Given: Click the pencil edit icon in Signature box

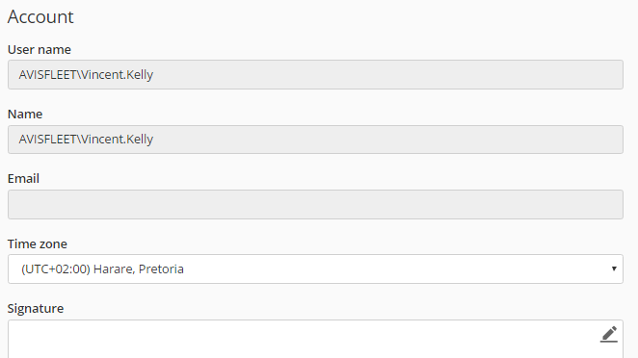Looking at the screenshot, I should pyautogui.click(x=609, y=334).
